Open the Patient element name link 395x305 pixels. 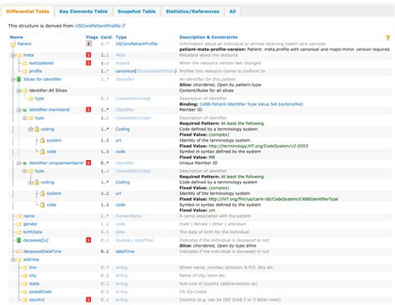(x=24, y=44)
